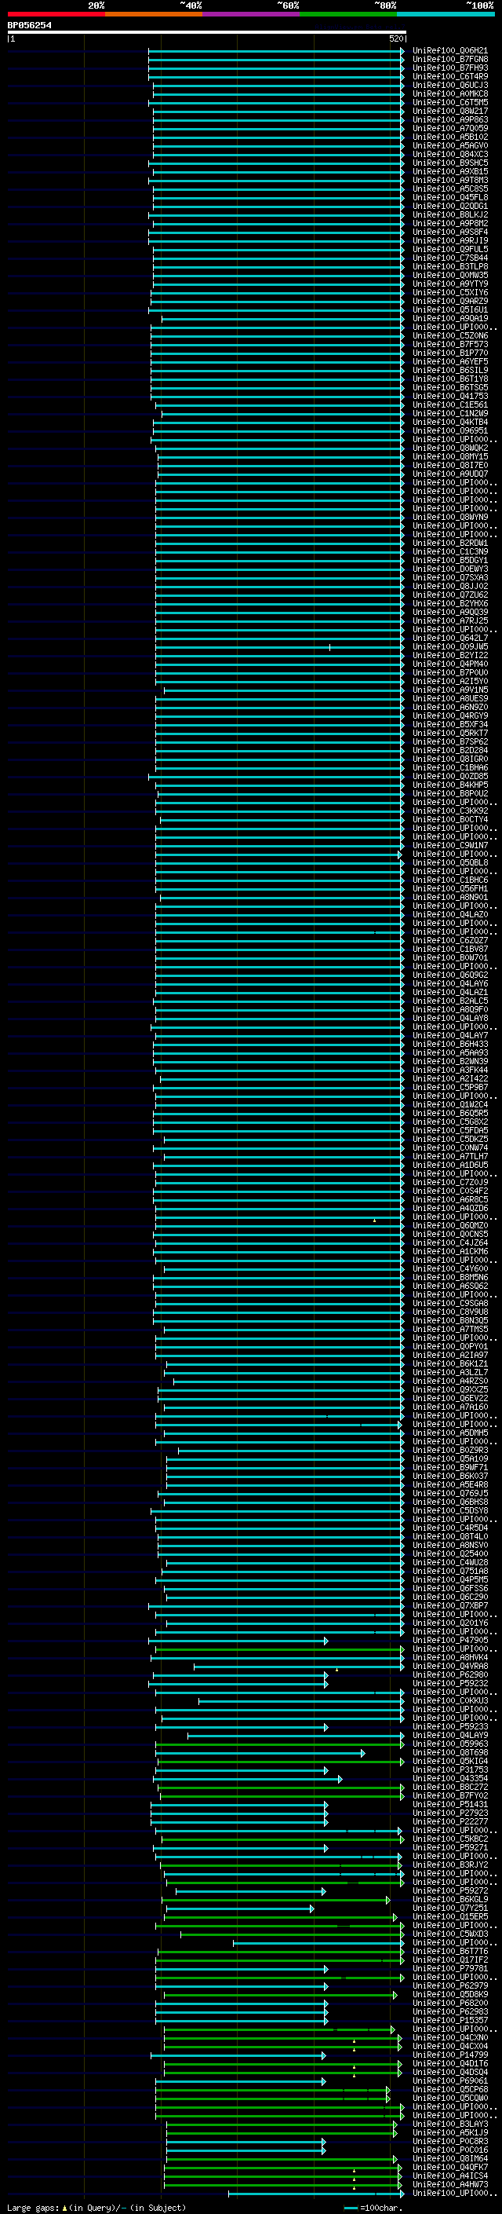Open hit UniRef100_Q6UCJ3
Screen dimensions: 502x2214
coord(450,85)
